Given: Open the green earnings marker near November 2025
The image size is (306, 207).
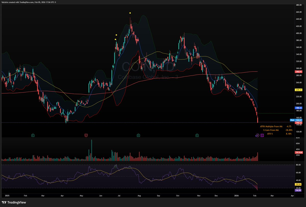Looking at the screenshot, I should tap(197, 135).
